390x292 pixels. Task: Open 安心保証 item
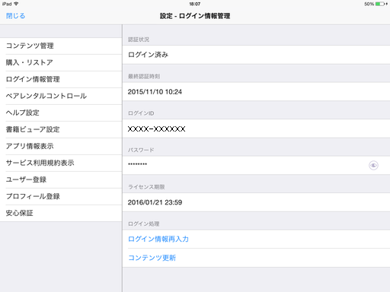tap(61, 213)
